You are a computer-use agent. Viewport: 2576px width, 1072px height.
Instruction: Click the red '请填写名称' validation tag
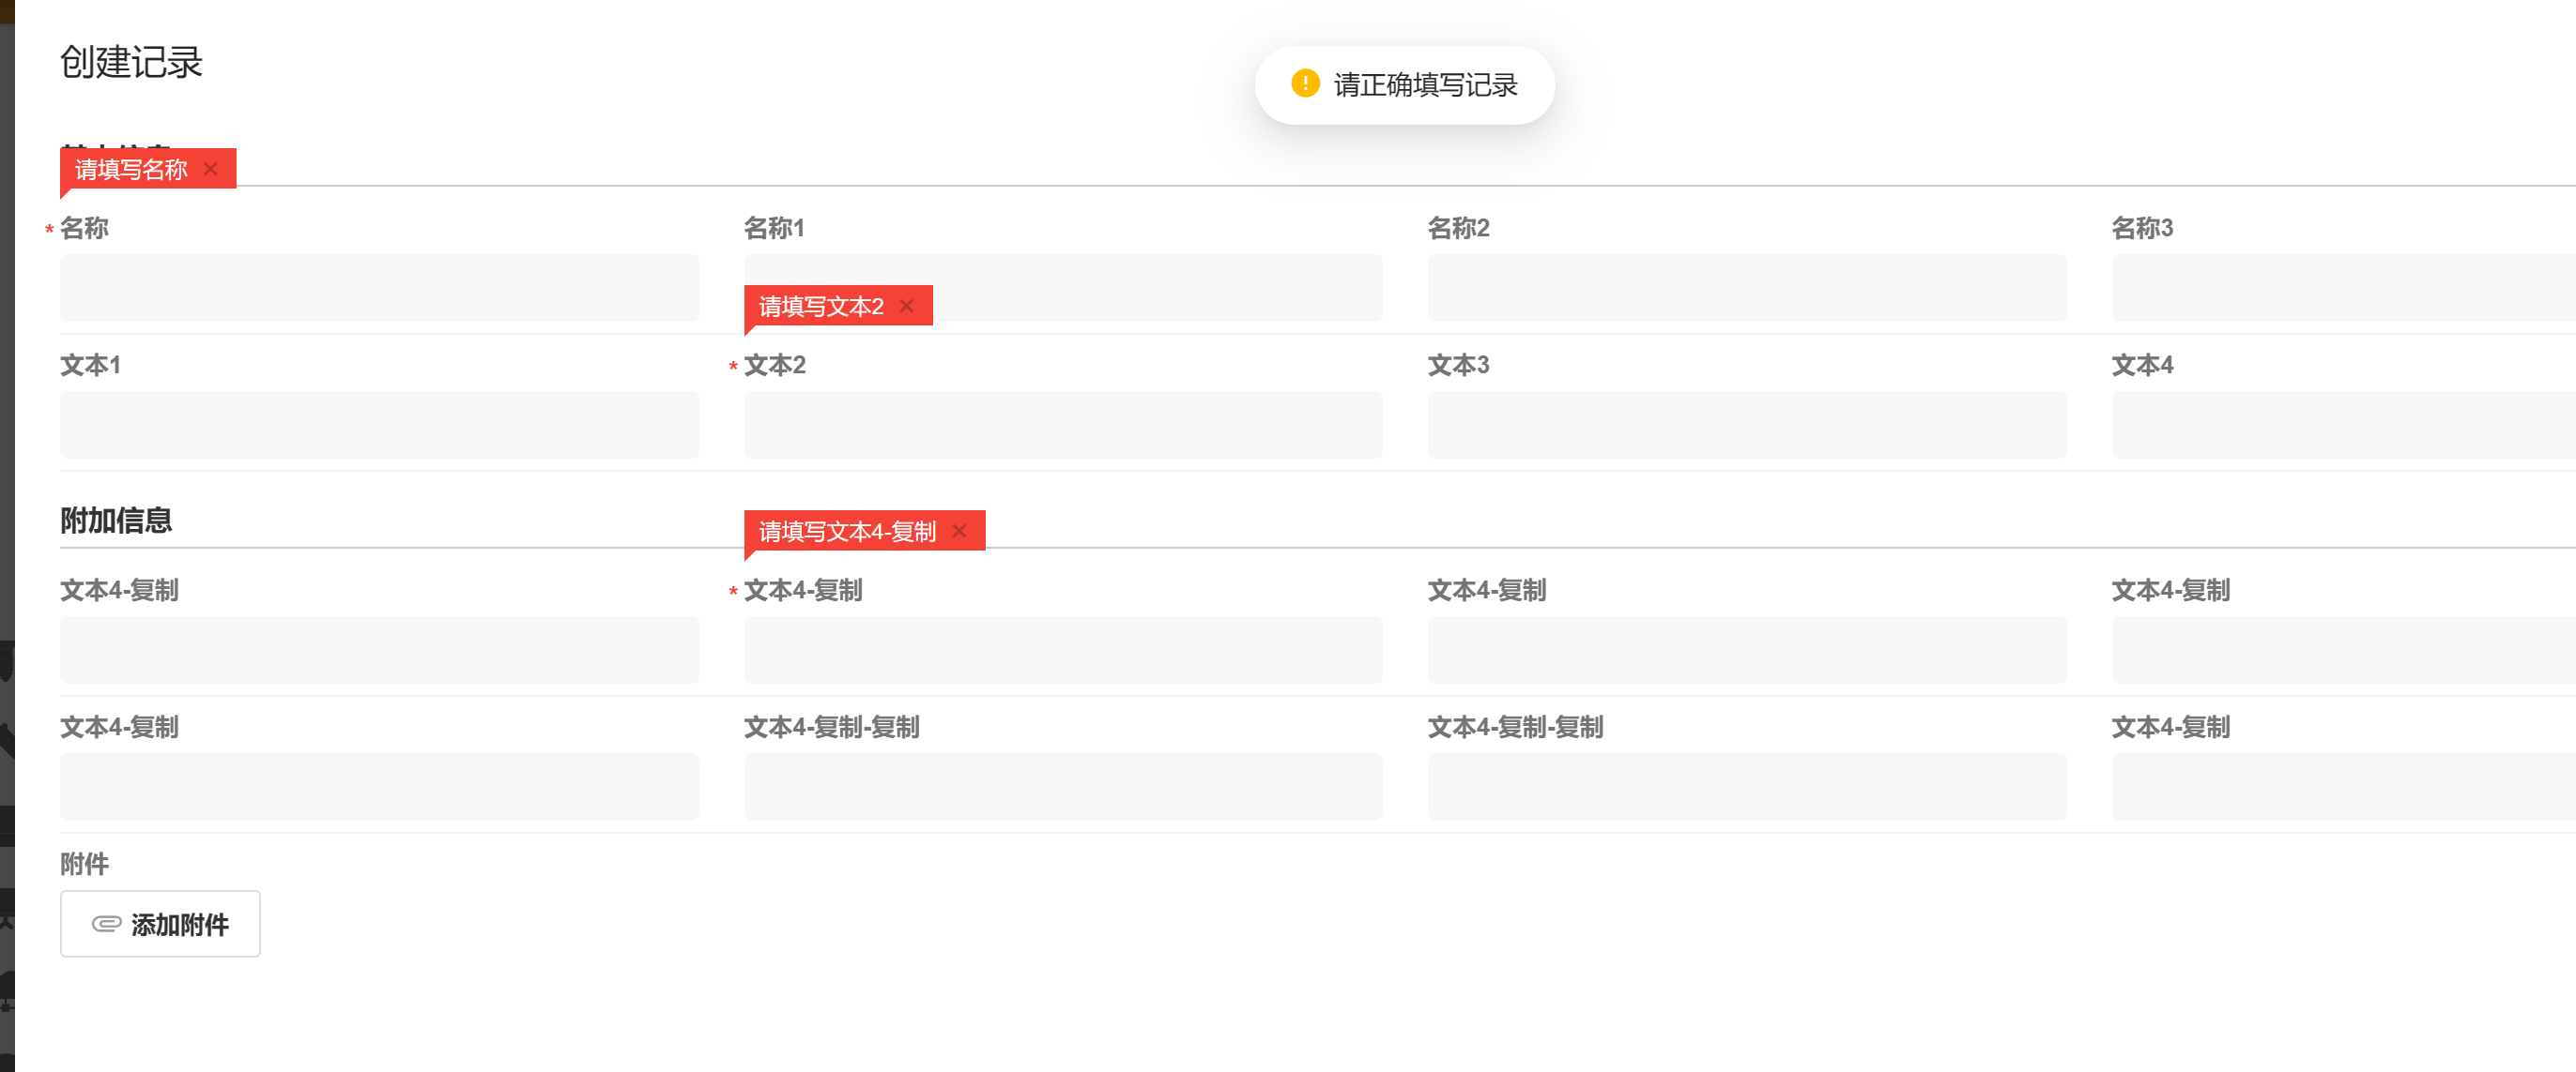(131, 169)
